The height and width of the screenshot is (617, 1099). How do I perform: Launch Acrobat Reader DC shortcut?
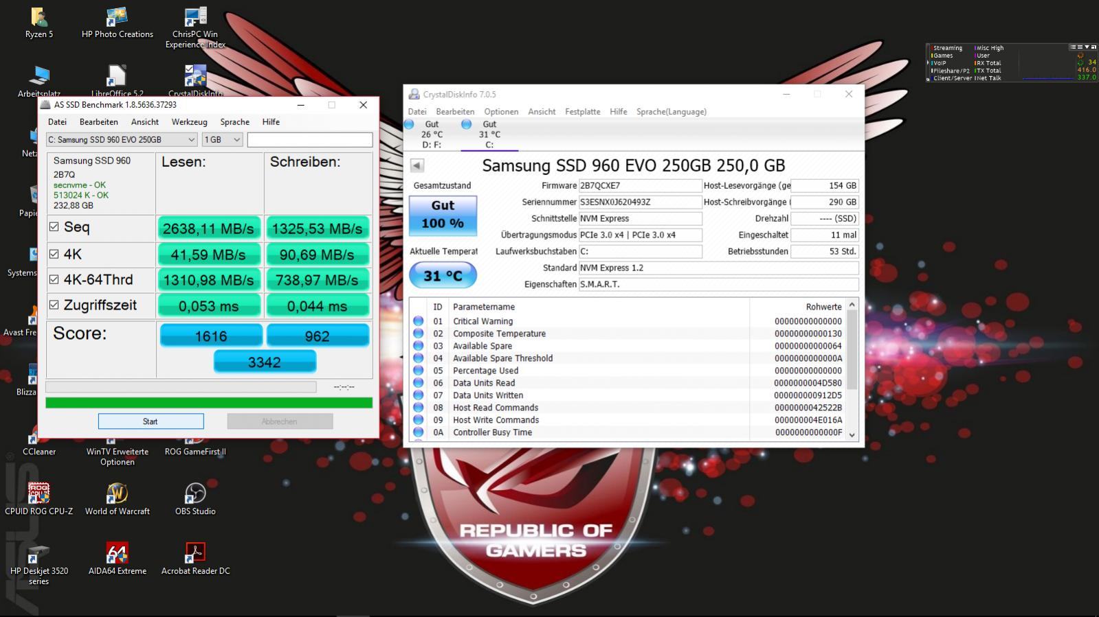point(195,559)
